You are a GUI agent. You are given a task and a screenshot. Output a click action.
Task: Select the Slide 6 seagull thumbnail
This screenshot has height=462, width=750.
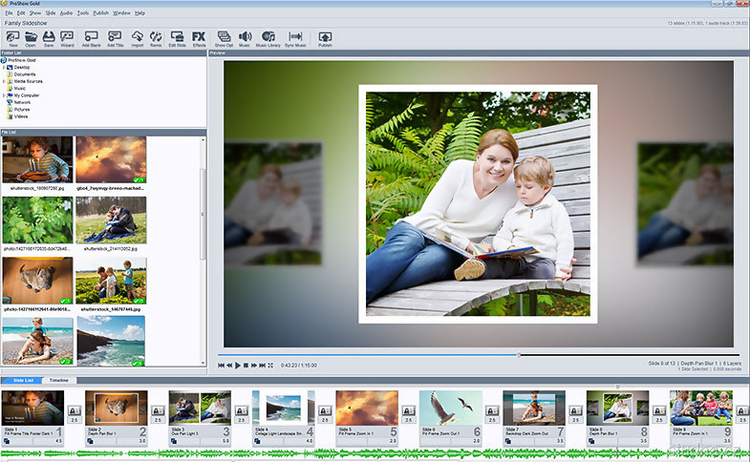coord(450,408)
